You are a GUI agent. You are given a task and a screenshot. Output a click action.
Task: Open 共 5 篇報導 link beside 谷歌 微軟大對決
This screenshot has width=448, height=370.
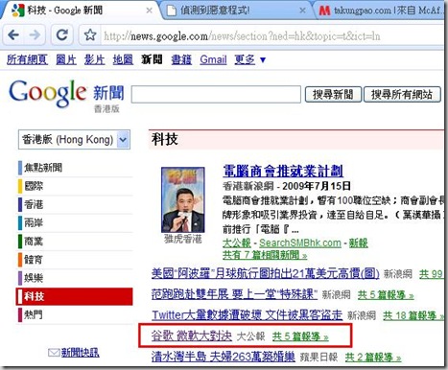click(300, 336)
